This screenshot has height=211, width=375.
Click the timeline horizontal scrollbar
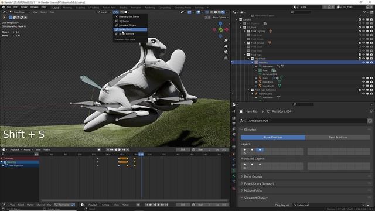135,200
